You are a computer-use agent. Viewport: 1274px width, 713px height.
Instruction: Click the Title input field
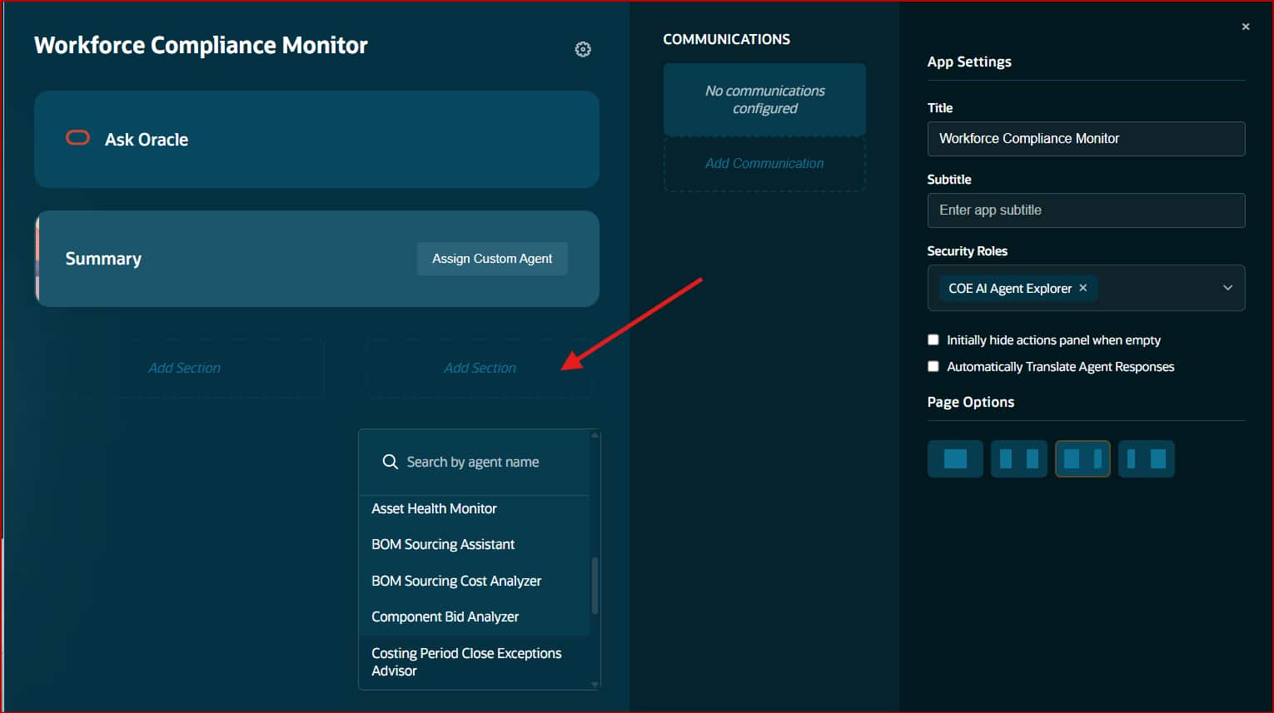(x=1086, y=139)
